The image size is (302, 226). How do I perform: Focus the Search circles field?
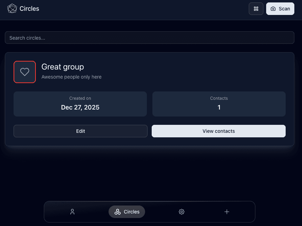point(150,38)
